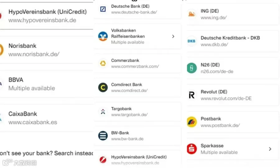Select the ING (DE) name label
Screen dimensions: 280x168
[x=210, y=11]
